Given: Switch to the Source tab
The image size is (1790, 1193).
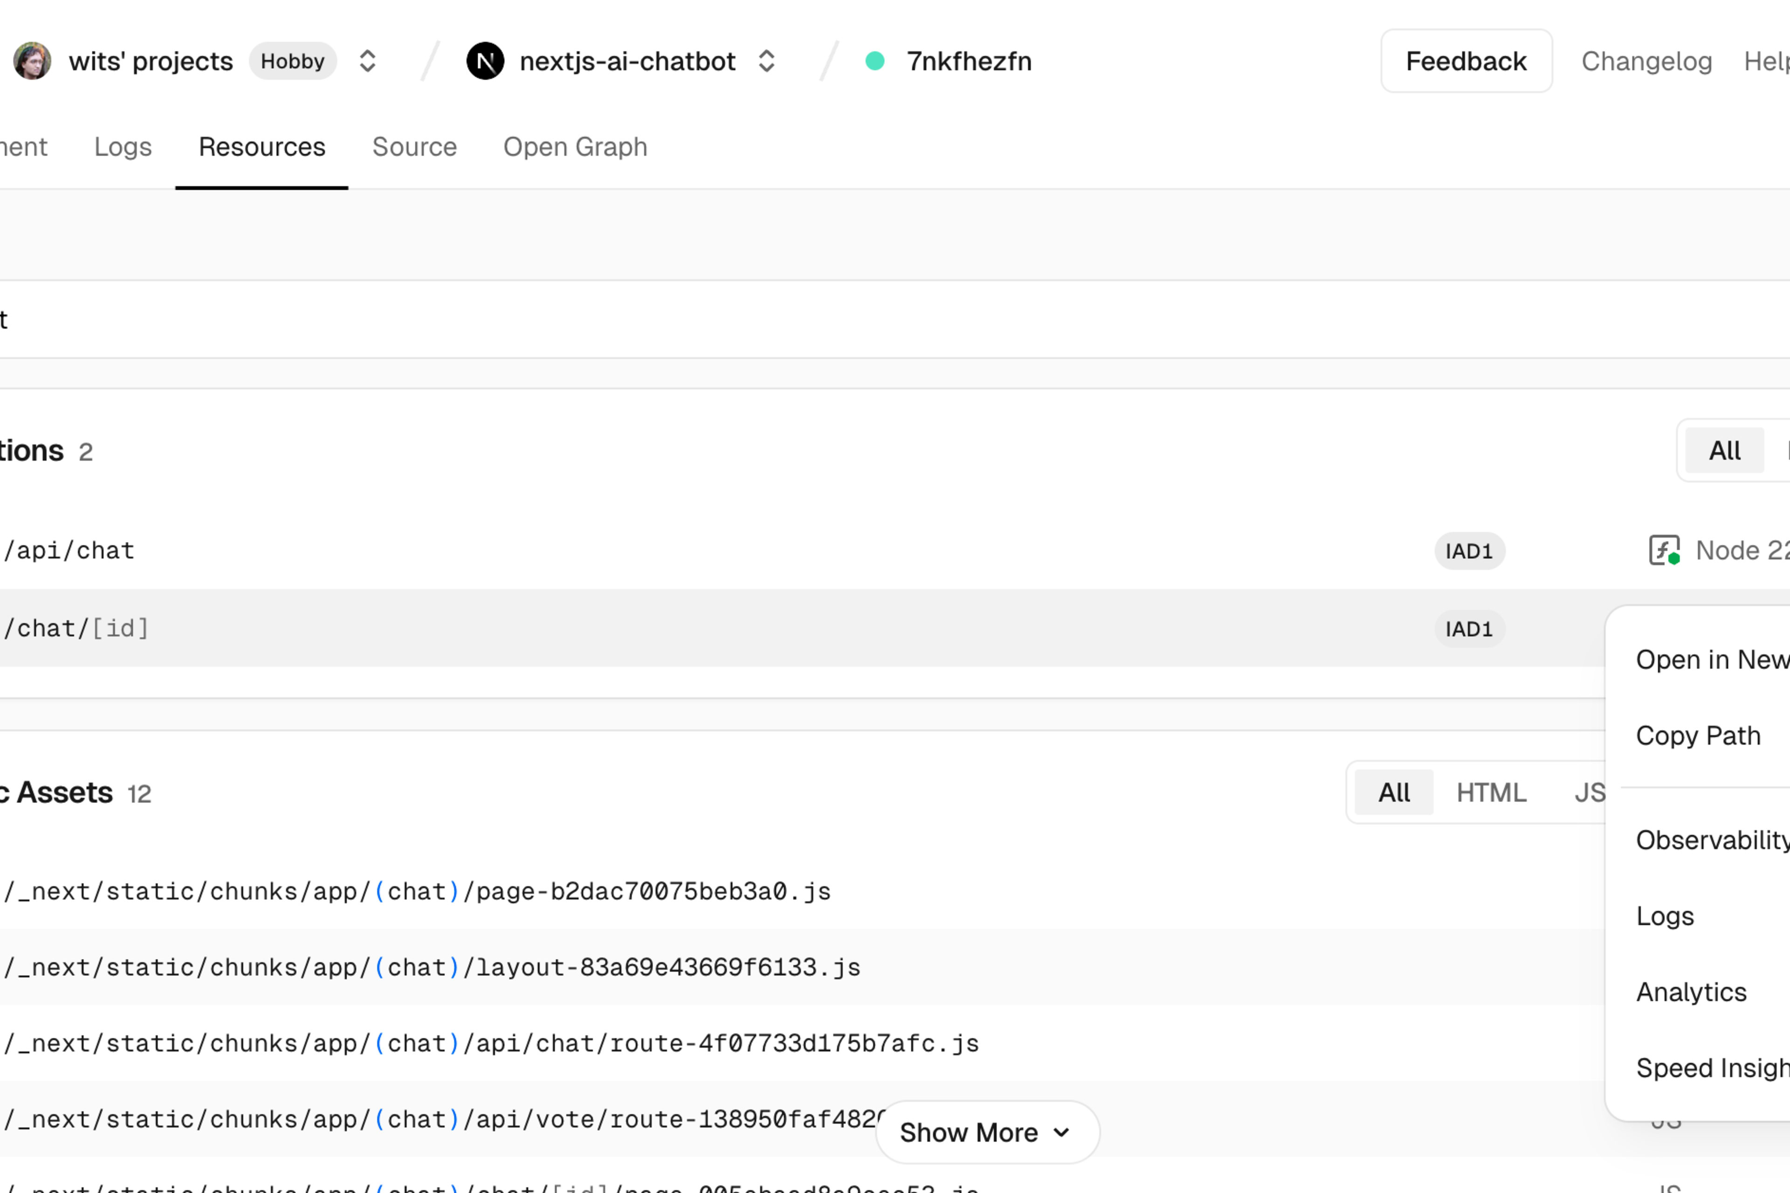Looking at the screenshot, I should 414,146.
